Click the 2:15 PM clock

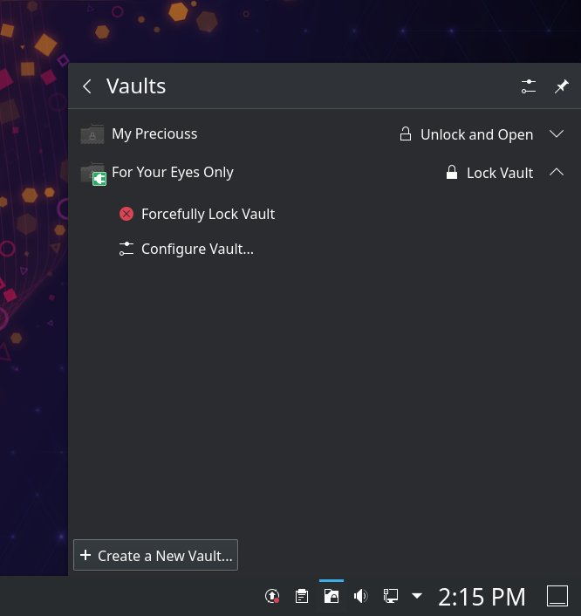pos(482,597)
